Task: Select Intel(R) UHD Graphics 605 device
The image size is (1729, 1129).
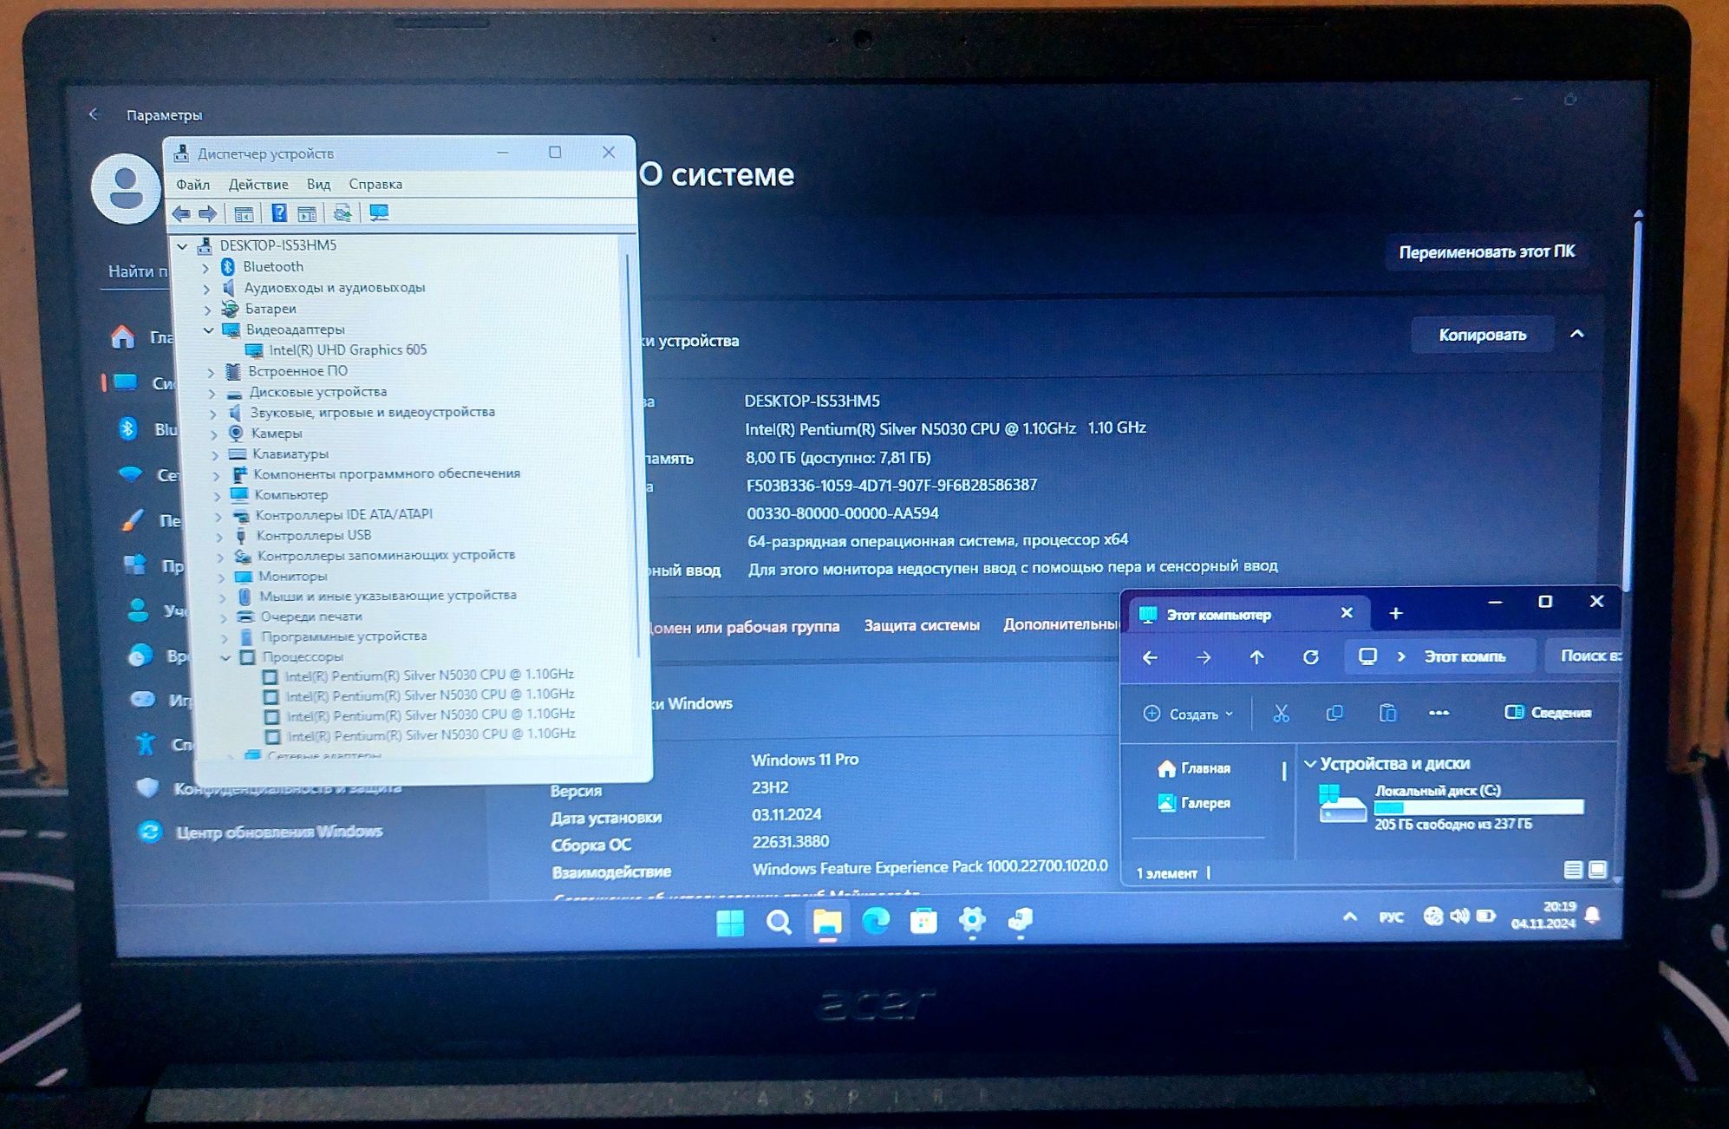Action: pyautogui.click(x=348, y=350)
